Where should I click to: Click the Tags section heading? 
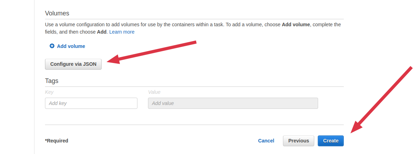coord(52,81)
